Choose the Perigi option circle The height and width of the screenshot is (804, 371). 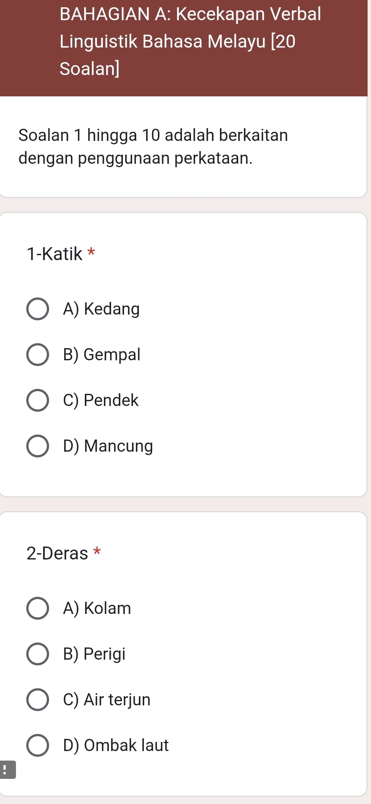(37, 654)
